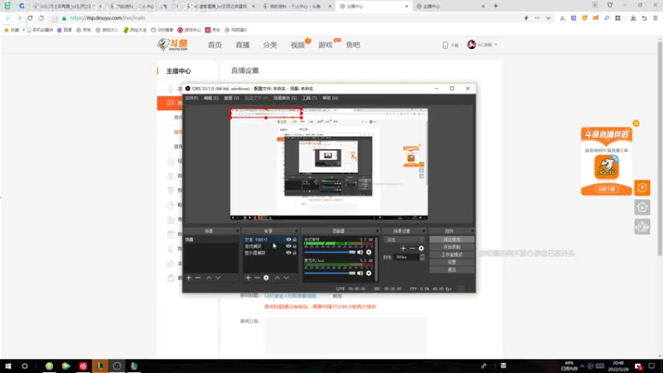Click the Exit button in OBS controls
This screenshot has height=373, width=663.
[452, 270]
